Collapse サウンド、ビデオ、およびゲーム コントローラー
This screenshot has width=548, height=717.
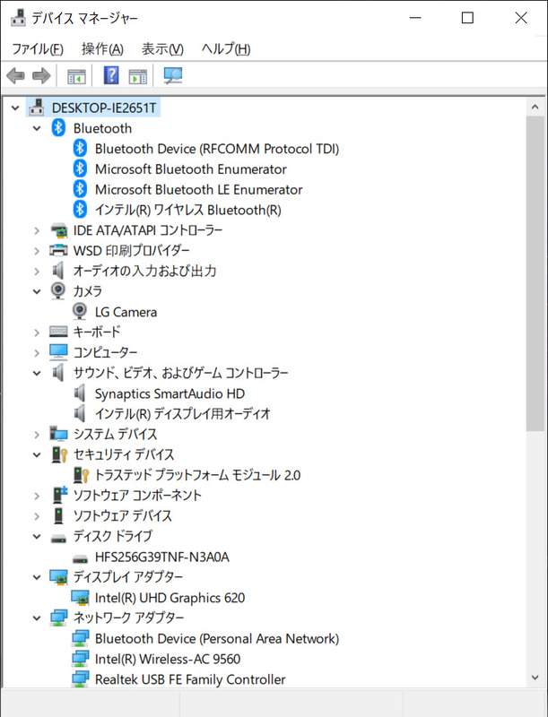tap(37, 373)
